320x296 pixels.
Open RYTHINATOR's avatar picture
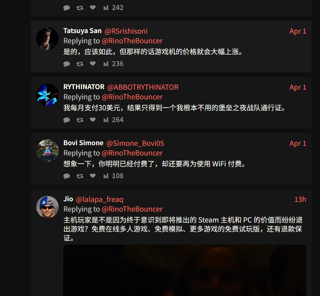pyautogui.click(x=47, y=95)
